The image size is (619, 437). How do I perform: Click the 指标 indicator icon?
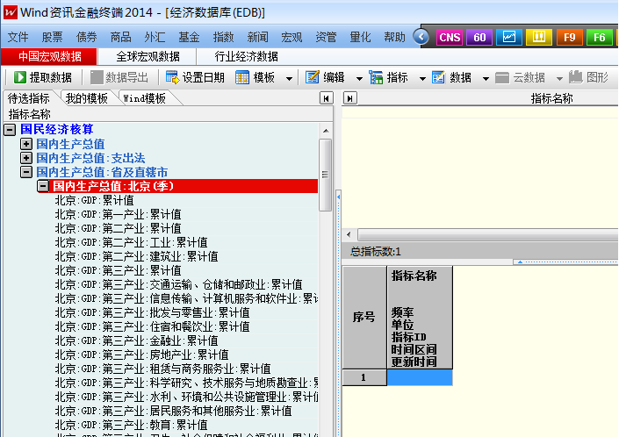coord(376,77)
